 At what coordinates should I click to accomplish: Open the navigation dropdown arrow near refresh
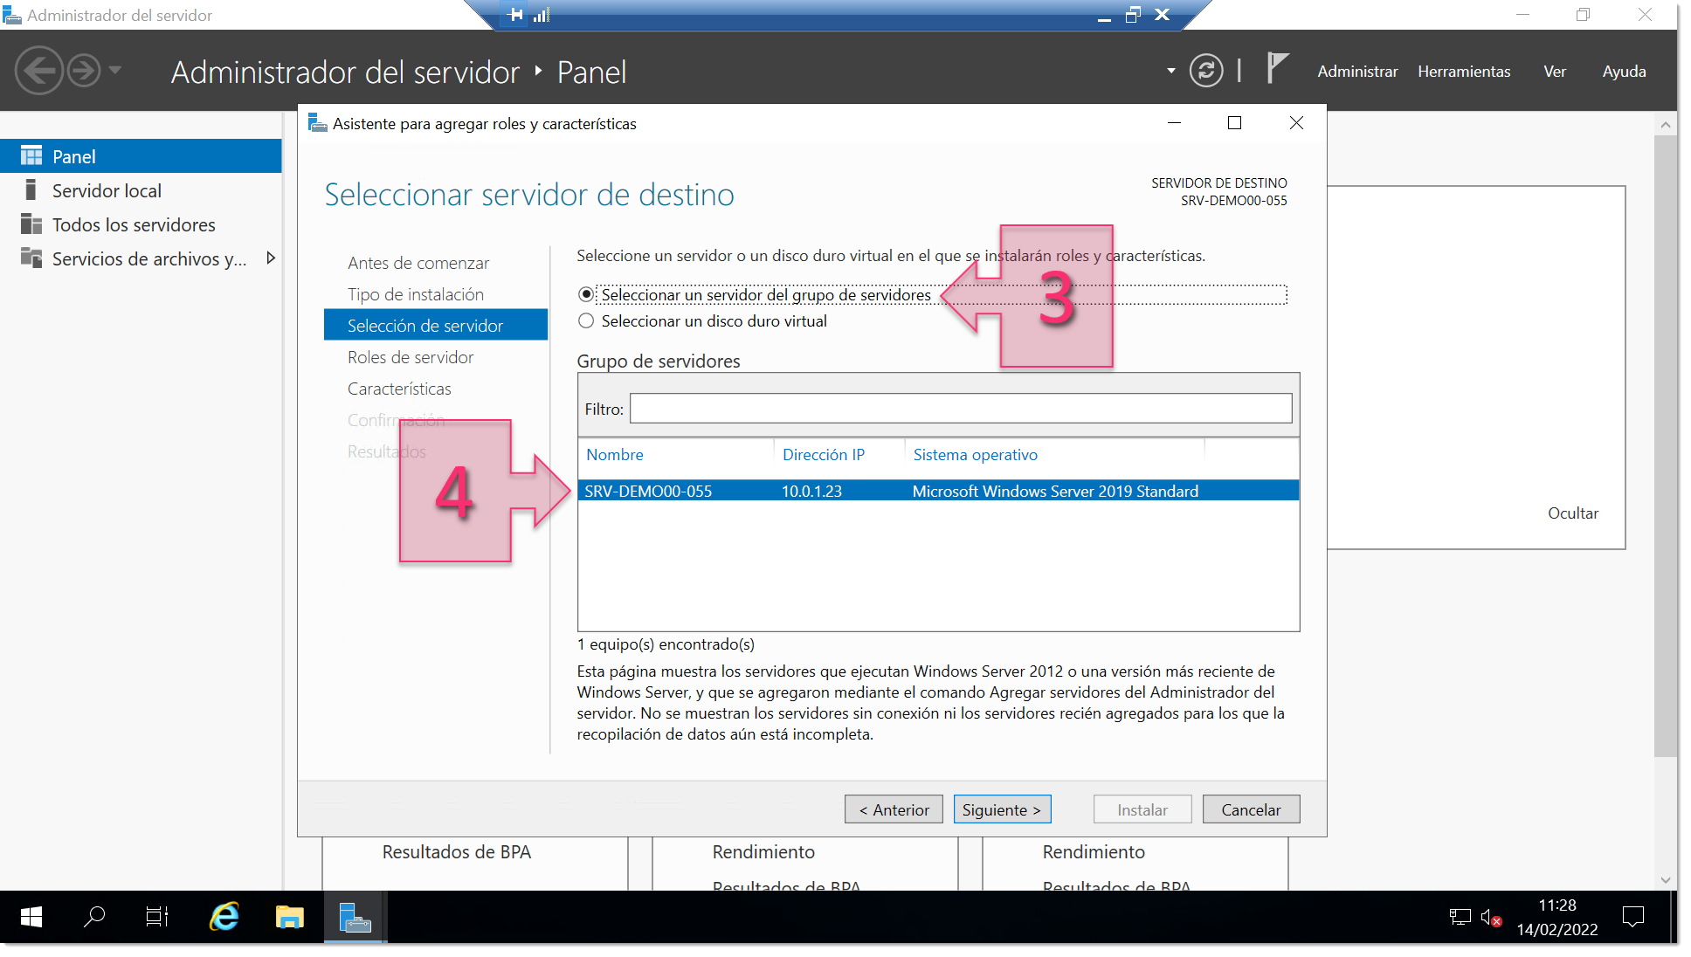1170,72
